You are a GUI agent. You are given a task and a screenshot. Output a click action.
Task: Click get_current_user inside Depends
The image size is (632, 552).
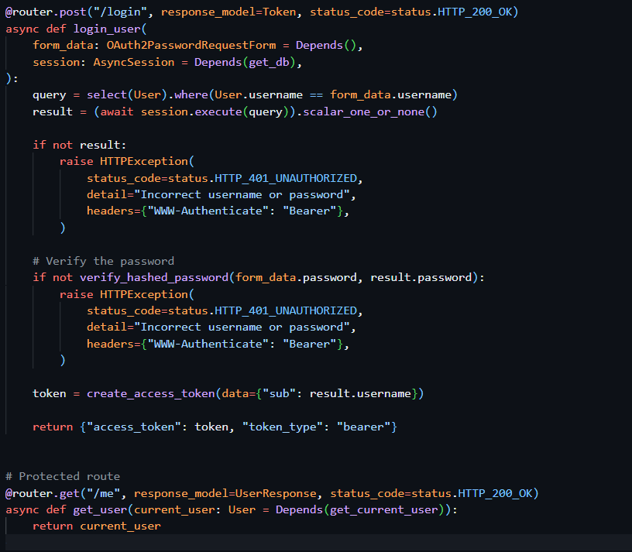(383, 510)
